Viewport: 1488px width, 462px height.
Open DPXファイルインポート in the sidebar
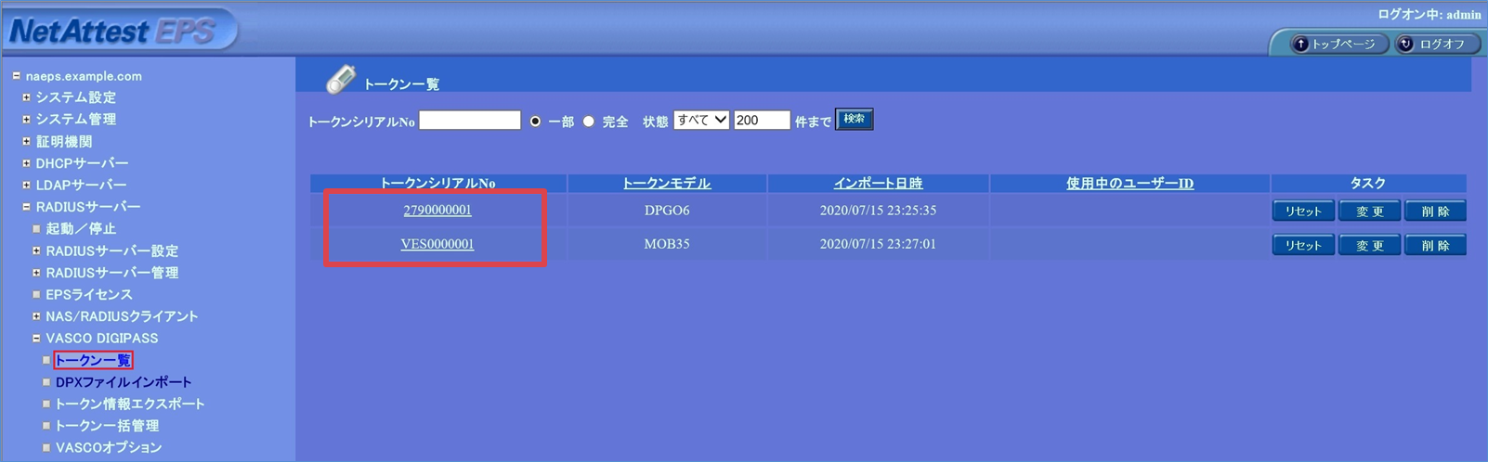pyautogui.click(x=123, y=382)
